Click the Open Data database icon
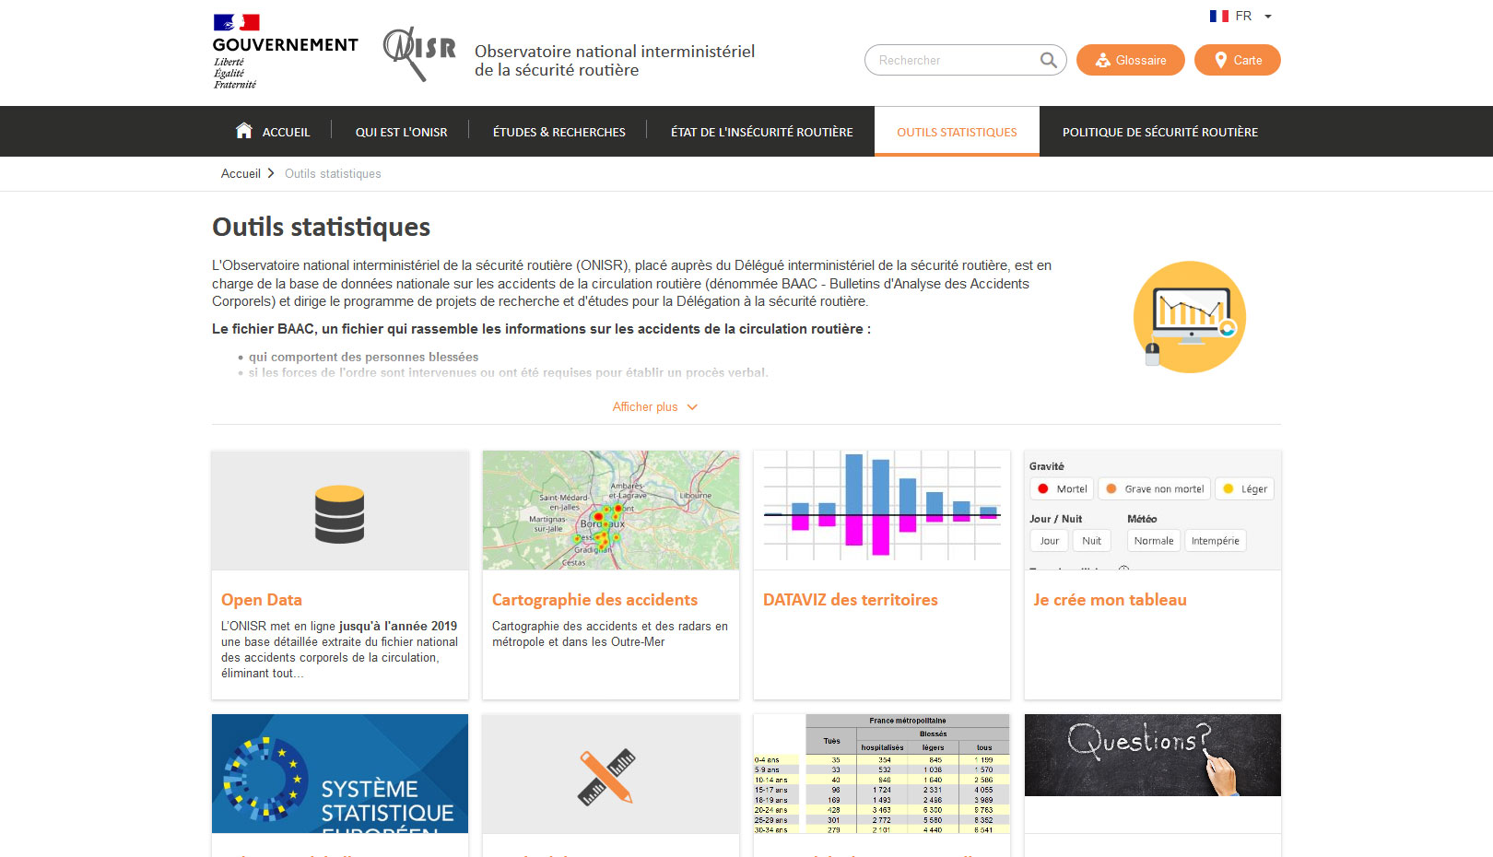Viewport: 1493px width, 857px height. pos(339,514)
